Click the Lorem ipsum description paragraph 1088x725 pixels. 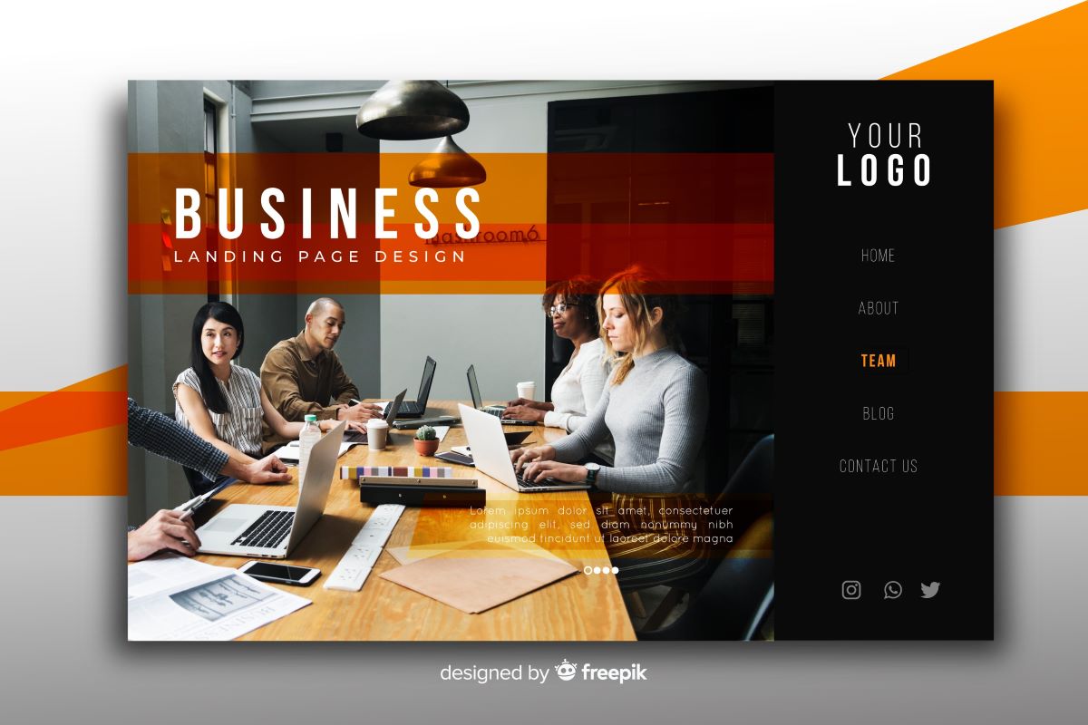click(601, 525)
